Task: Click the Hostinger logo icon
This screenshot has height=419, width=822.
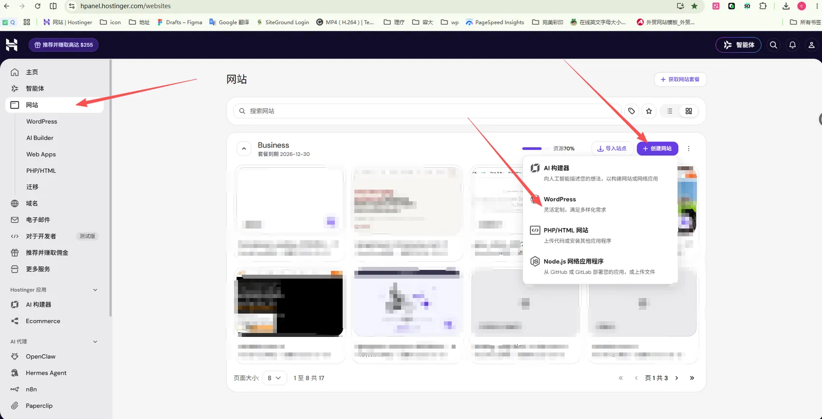Action: 11,45
